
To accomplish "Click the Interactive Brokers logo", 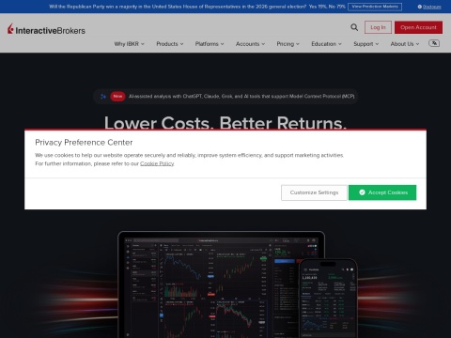I will 46,29.
